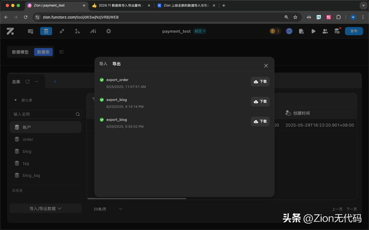Open a new browser tab

coord(224,5)
